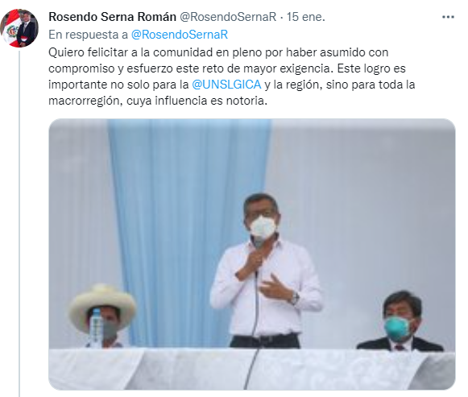Click the water bottle in the photo

click(96, 328)
